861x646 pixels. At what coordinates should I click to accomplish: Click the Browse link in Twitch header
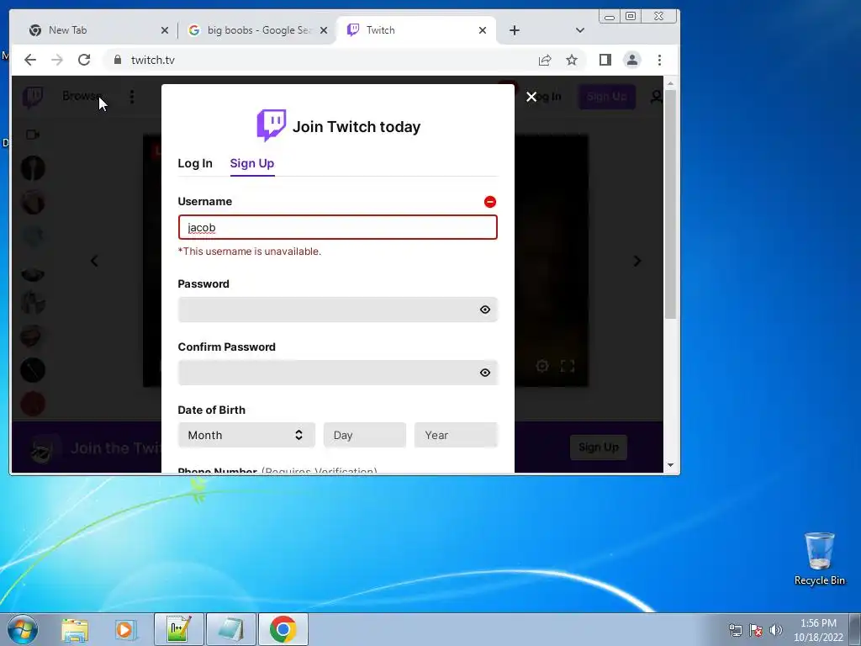click(x=82, y=96)
